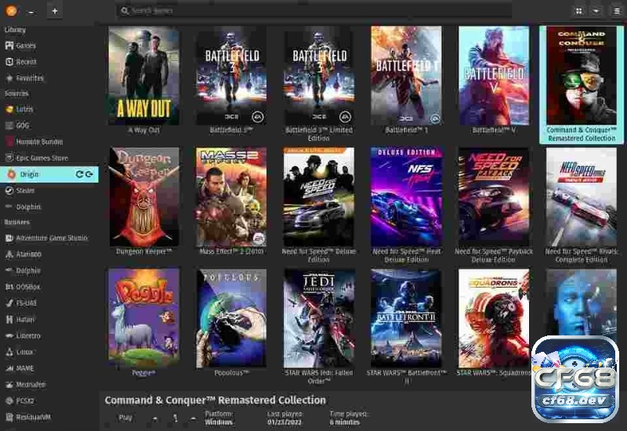The image size is (627, 431).
Task: Select the Star Wars Battlefront II cover
Action: click(406, 318)
